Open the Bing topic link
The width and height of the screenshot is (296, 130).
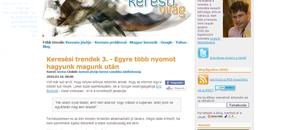point(46,47)
